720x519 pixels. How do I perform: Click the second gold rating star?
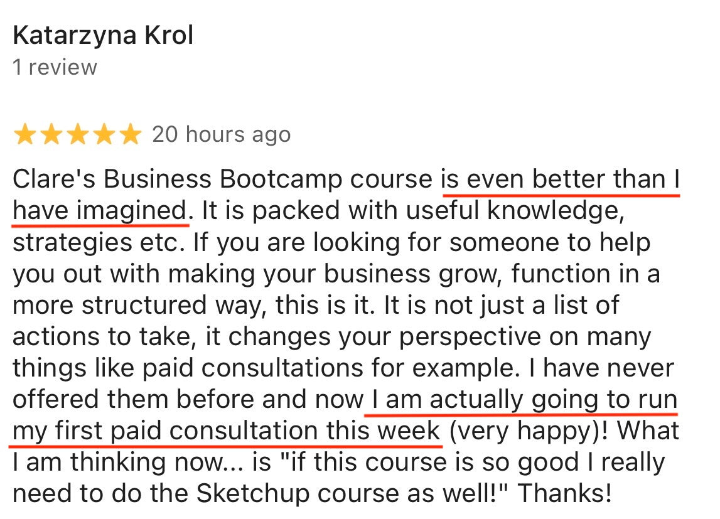click(x=52, y=134)
